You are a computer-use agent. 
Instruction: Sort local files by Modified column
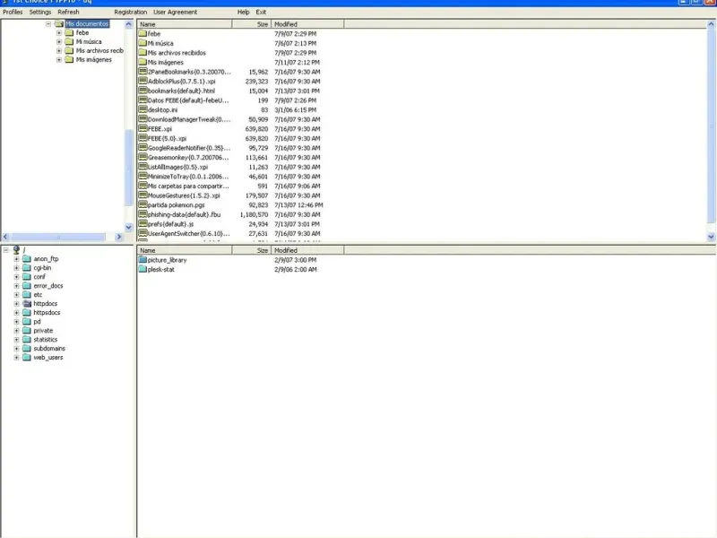pos(307,24)
